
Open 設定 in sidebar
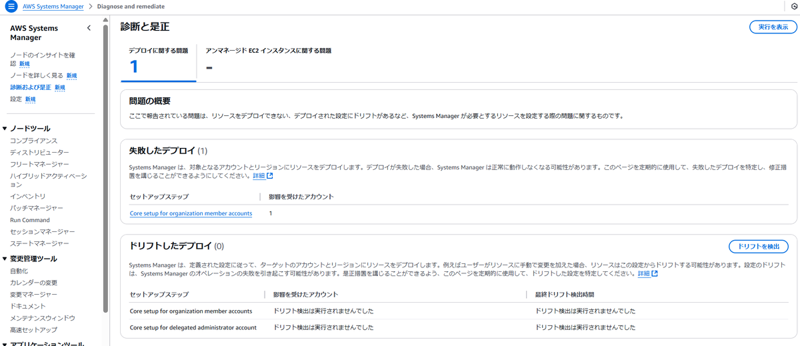pos(16,99)
